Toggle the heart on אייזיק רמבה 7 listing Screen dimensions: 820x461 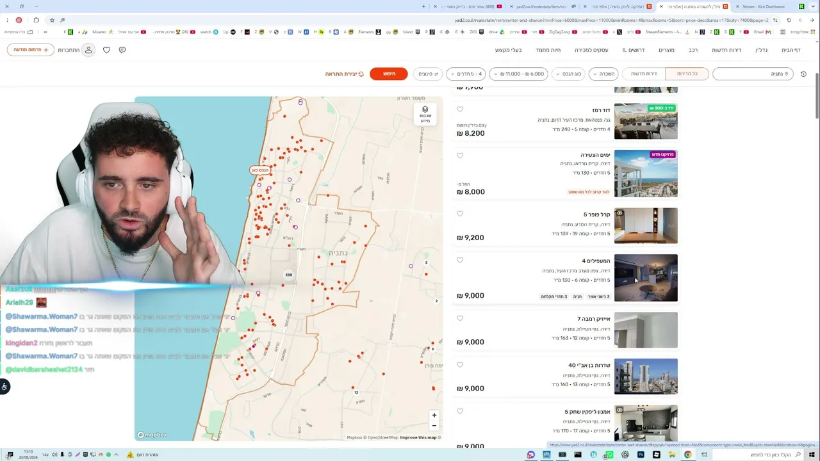(x=460, y=318)
